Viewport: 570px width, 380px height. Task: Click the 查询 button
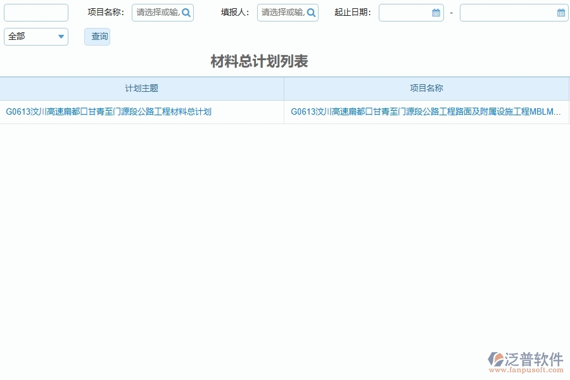point(97,36)
